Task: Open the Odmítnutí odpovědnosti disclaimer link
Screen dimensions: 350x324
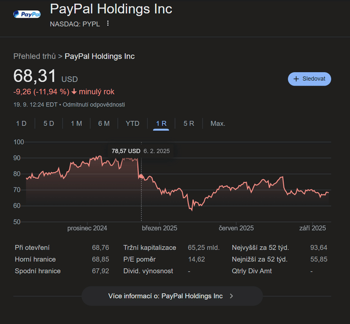Action: (x=94, y=104)
